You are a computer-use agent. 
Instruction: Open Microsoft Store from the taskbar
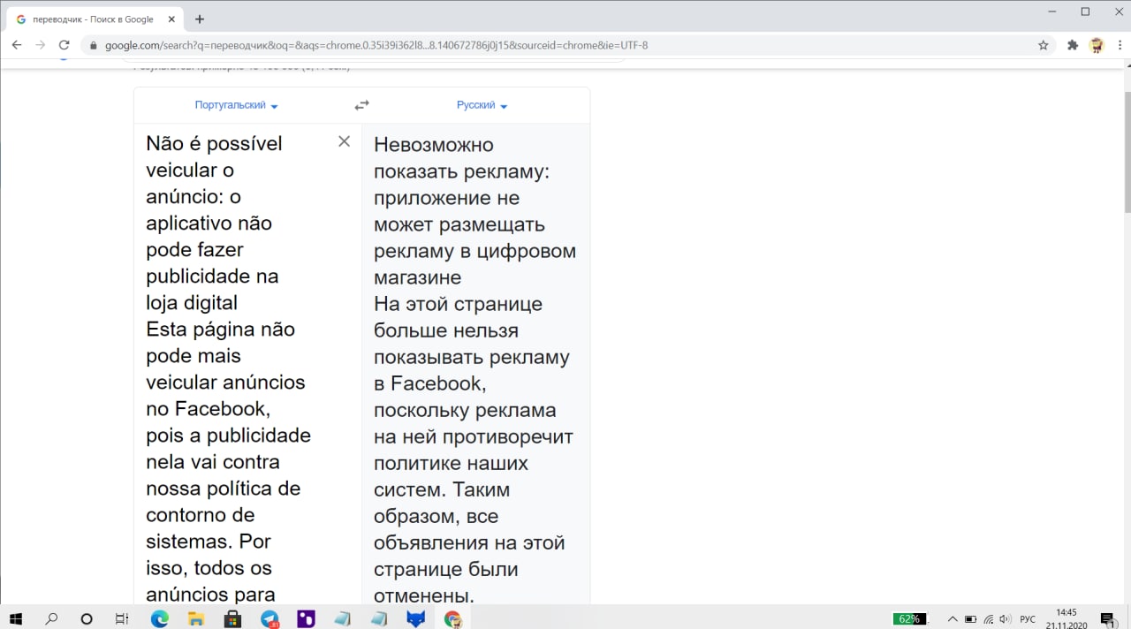pyautogui.click(x=232, y=619)
